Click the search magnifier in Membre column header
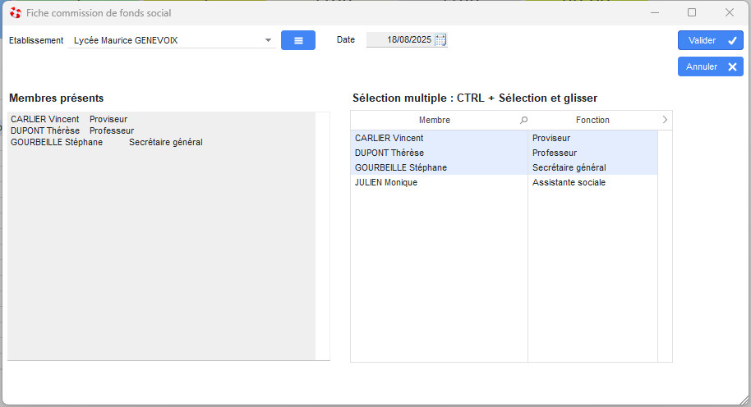751x407 pixels. (x=524, y=120)
